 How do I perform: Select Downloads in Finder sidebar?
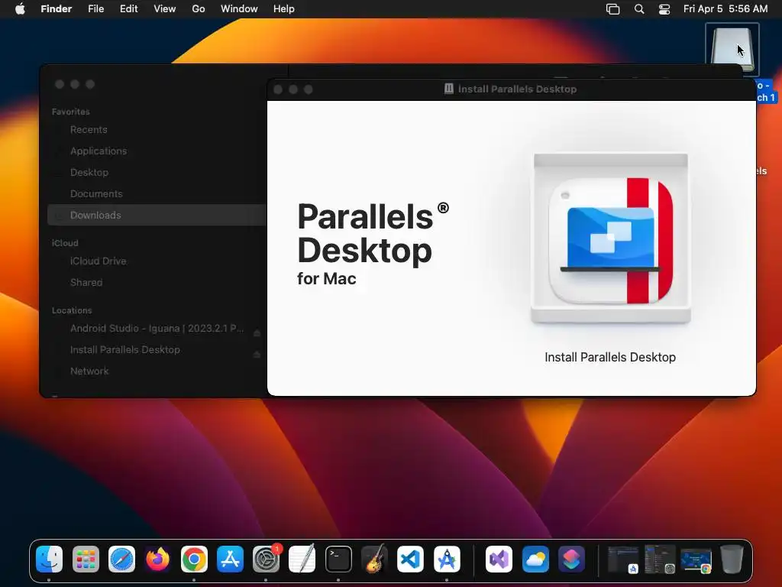pyautogui.click(x=157, y=215)
